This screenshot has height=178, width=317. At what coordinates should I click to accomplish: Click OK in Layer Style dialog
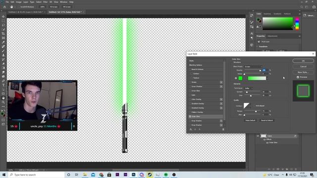point(303,61)
